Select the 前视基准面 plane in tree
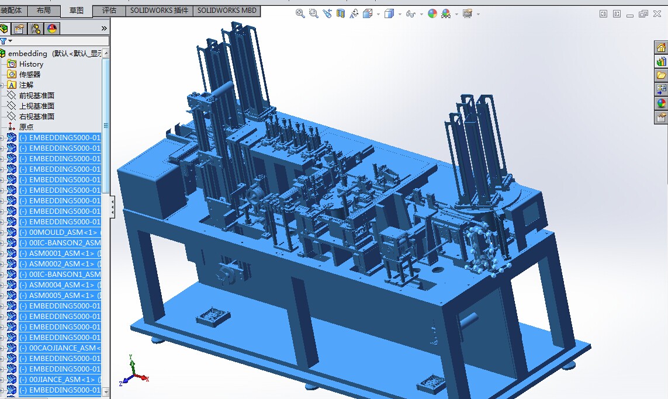 point(36,96)
